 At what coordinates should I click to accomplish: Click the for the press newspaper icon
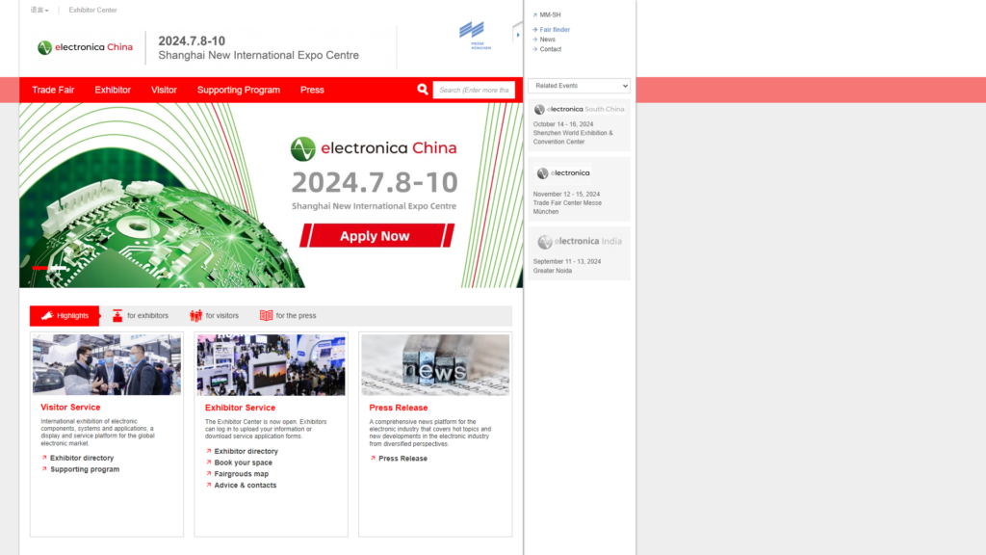pos(267,316)
